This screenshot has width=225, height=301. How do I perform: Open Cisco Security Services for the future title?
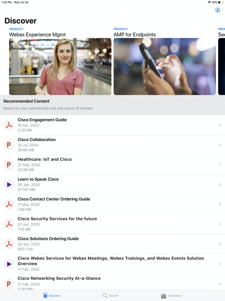tap(57, 219)
